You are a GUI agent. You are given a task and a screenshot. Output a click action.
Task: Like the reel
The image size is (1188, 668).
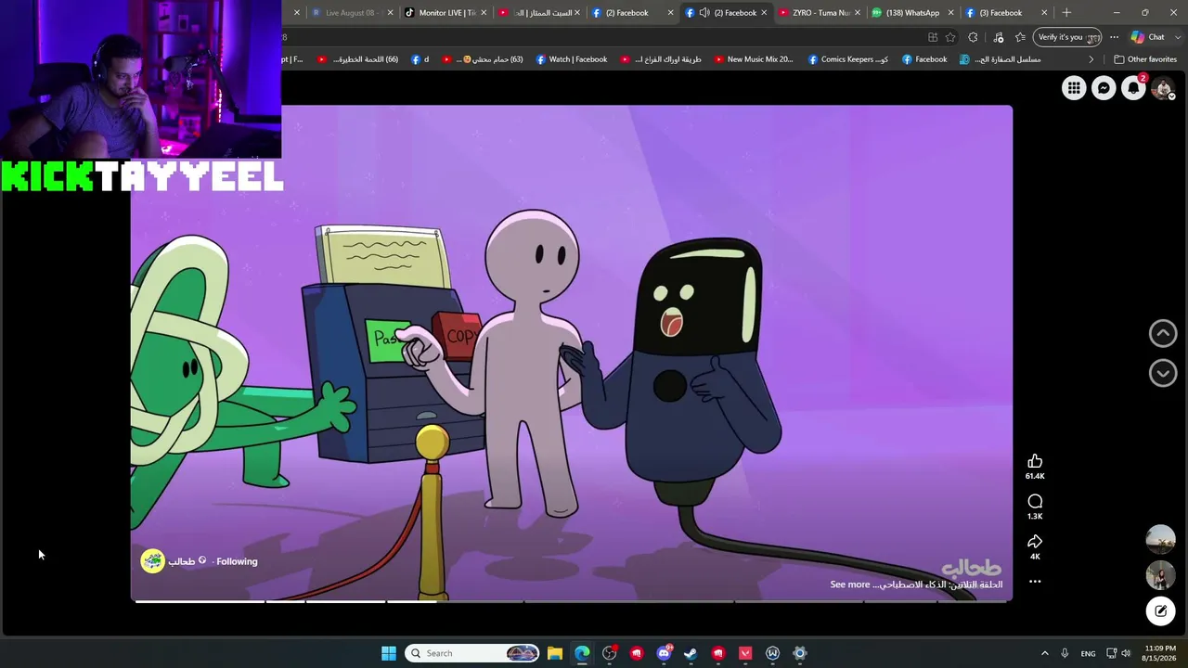click(1035, 461)
